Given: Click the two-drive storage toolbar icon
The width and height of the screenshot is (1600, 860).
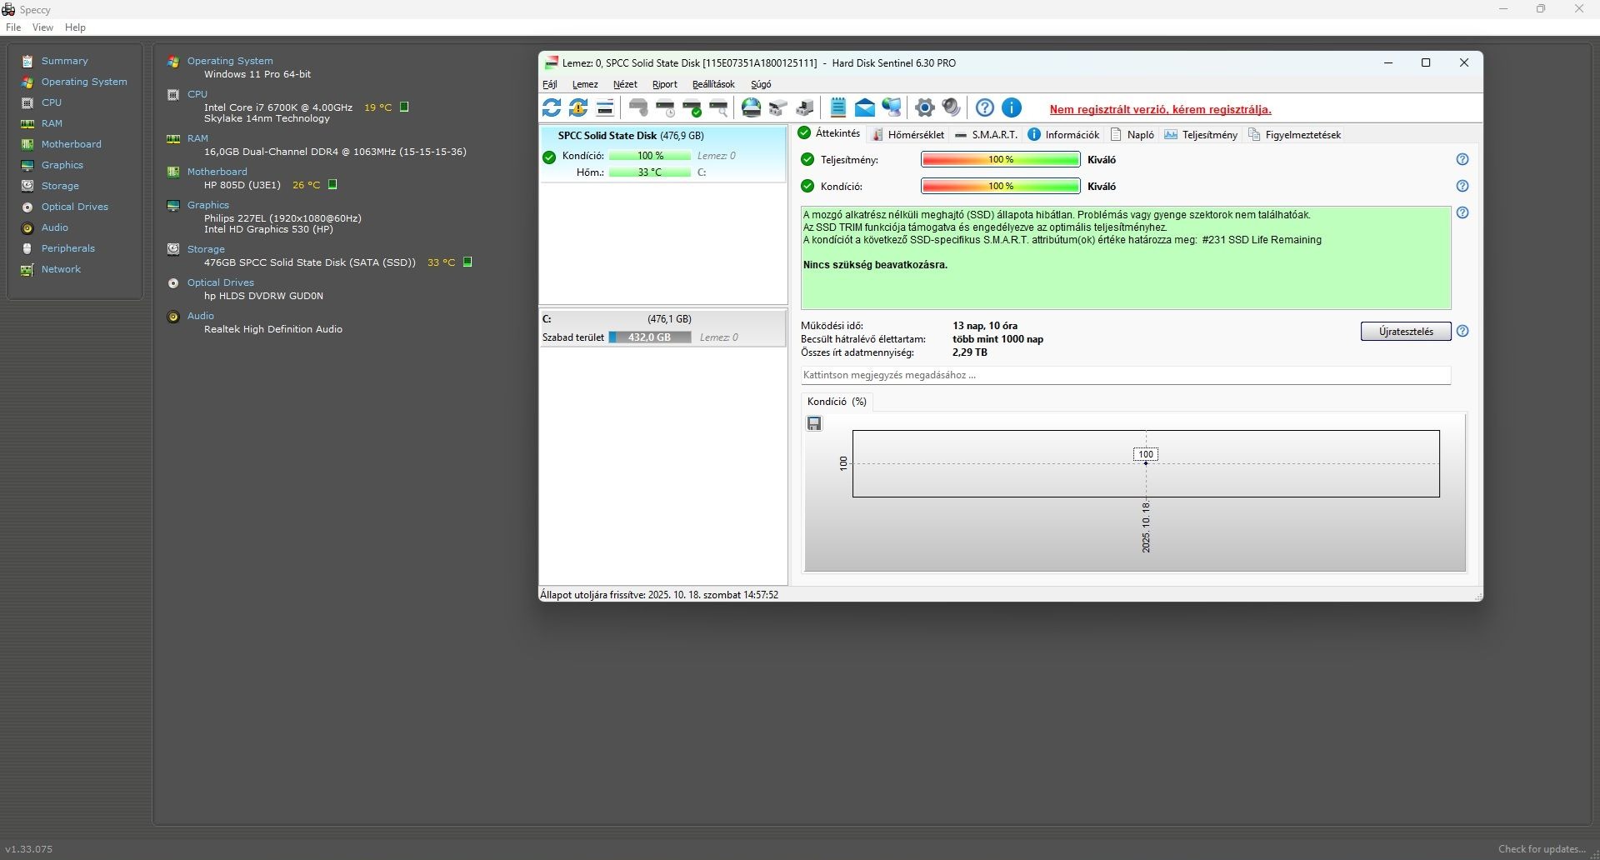Looking at the screenshot, I should coord(778,107).
